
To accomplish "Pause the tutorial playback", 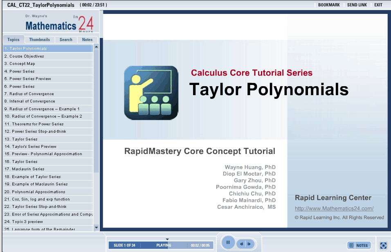I will [x=228, y=242].
